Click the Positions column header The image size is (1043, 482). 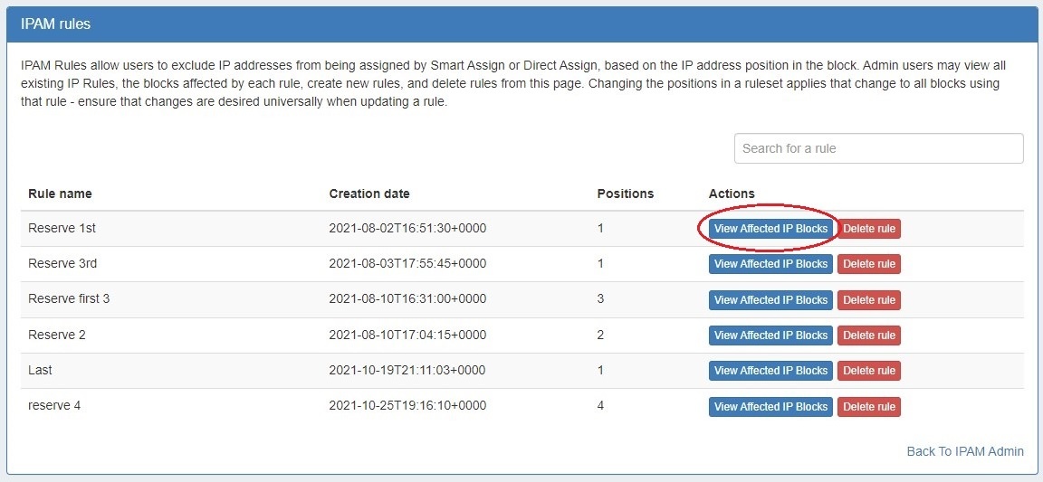(x=625, y=194)
